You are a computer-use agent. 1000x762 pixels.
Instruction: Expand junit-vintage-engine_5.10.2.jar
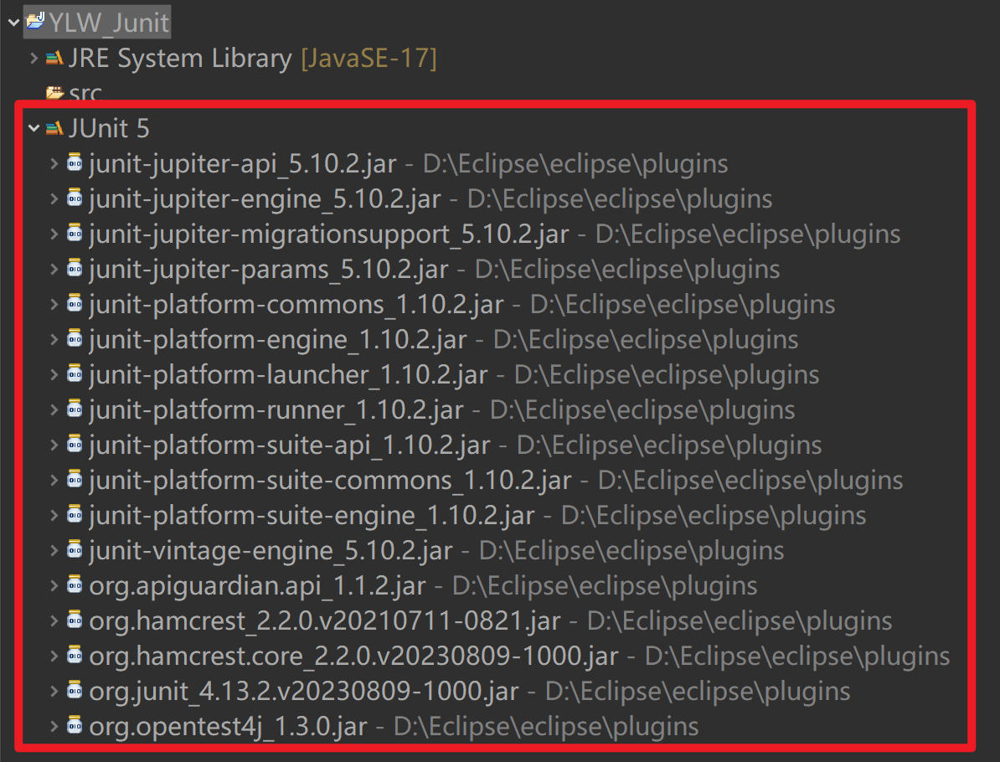click(x=54, y=549)
